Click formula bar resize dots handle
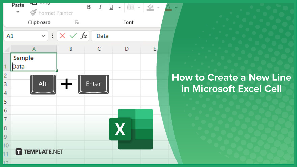This screenshot has height=167, width=297. click(x=52, y=36)
